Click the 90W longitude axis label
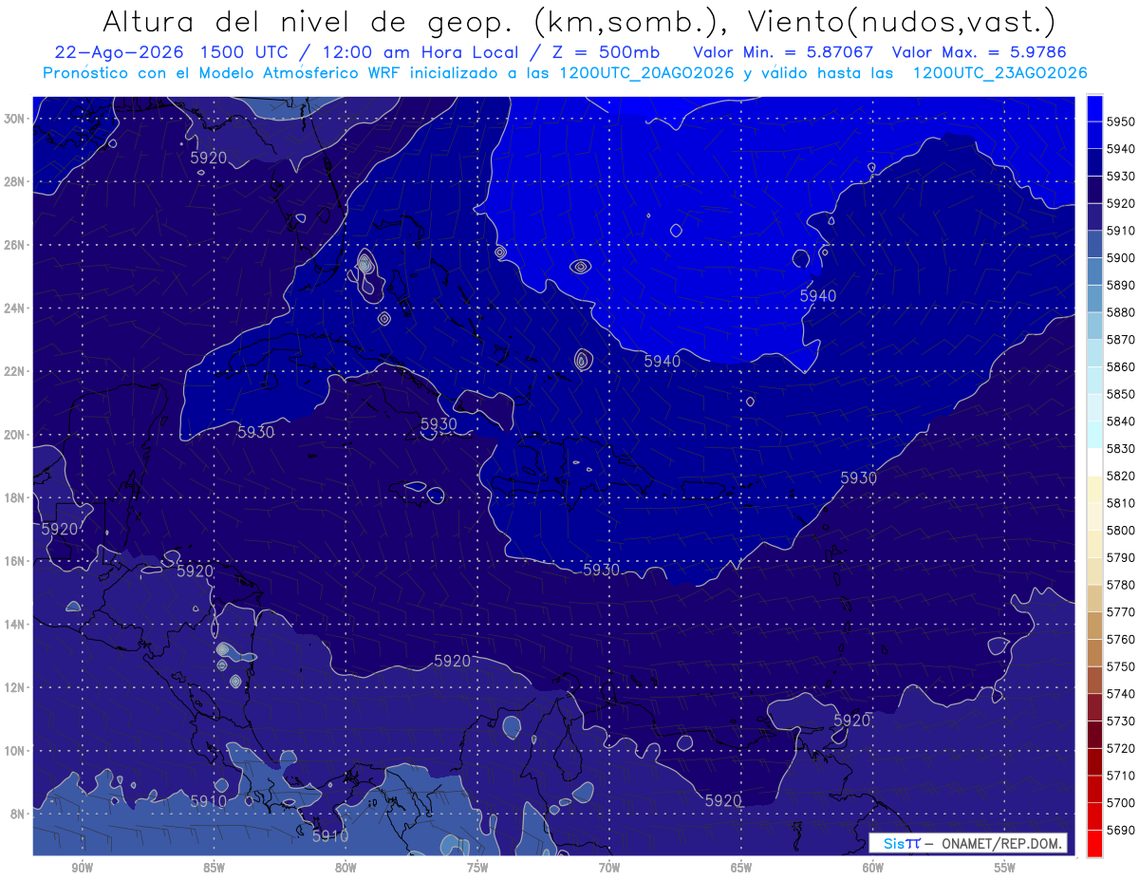This screenshot has height=880, width=1139. pyautogui.click(x=83, y=868)
